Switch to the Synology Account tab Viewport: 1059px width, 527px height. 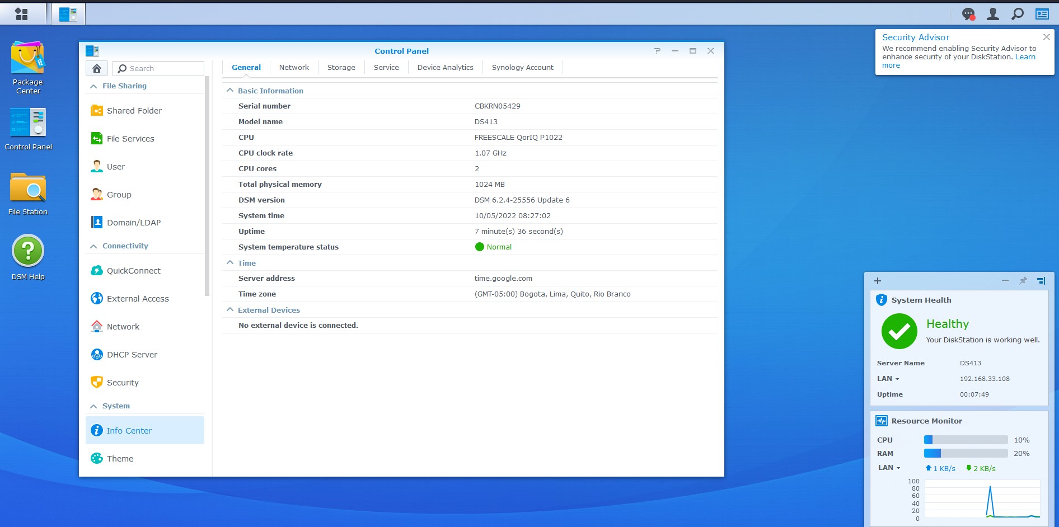point(522,68)
